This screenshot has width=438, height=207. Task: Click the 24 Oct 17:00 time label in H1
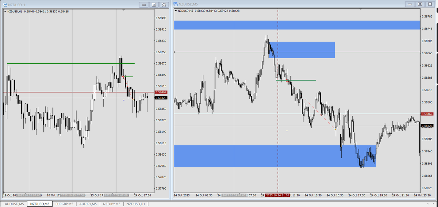(x=143, y=195)
